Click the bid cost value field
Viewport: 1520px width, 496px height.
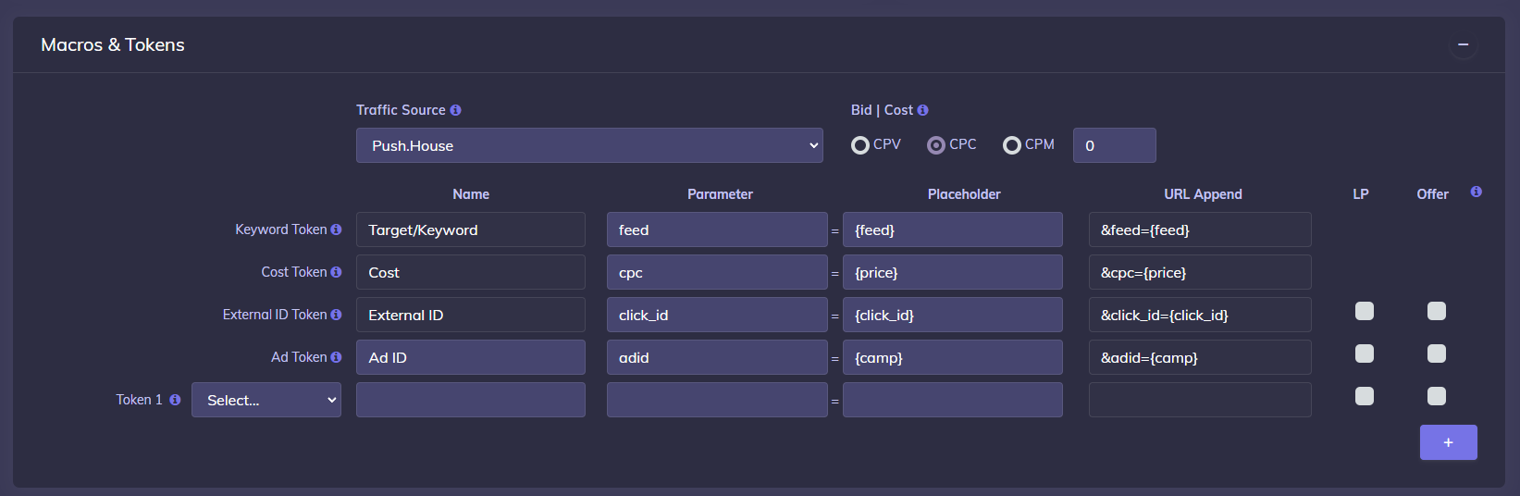click(1114, 145)
